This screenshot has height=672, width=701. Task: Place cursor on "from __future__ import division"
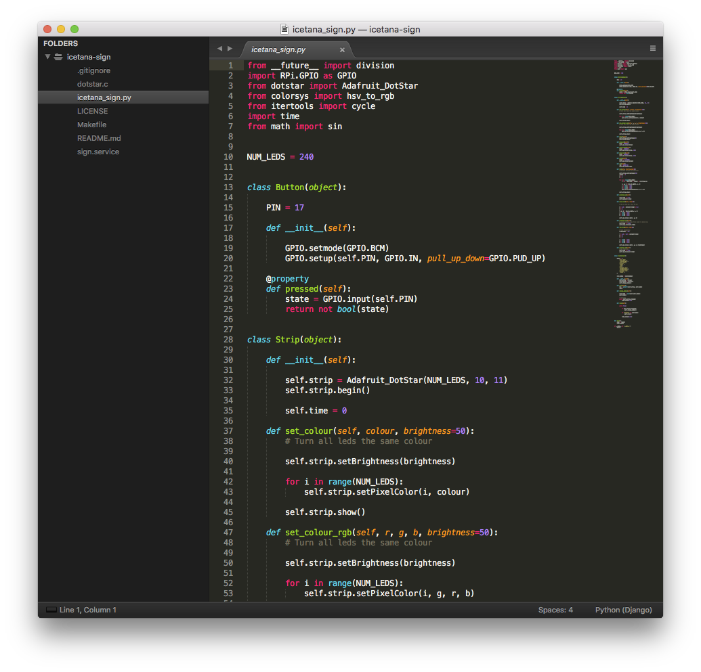(320, 66)
